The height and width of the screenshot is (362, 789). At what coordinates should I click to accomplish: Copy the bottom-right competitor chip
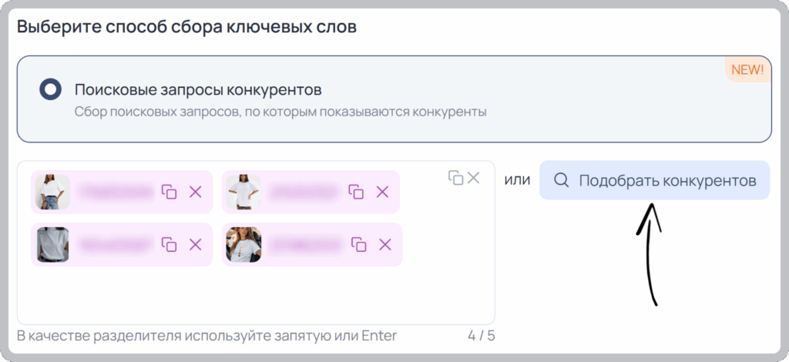point(358,244)
